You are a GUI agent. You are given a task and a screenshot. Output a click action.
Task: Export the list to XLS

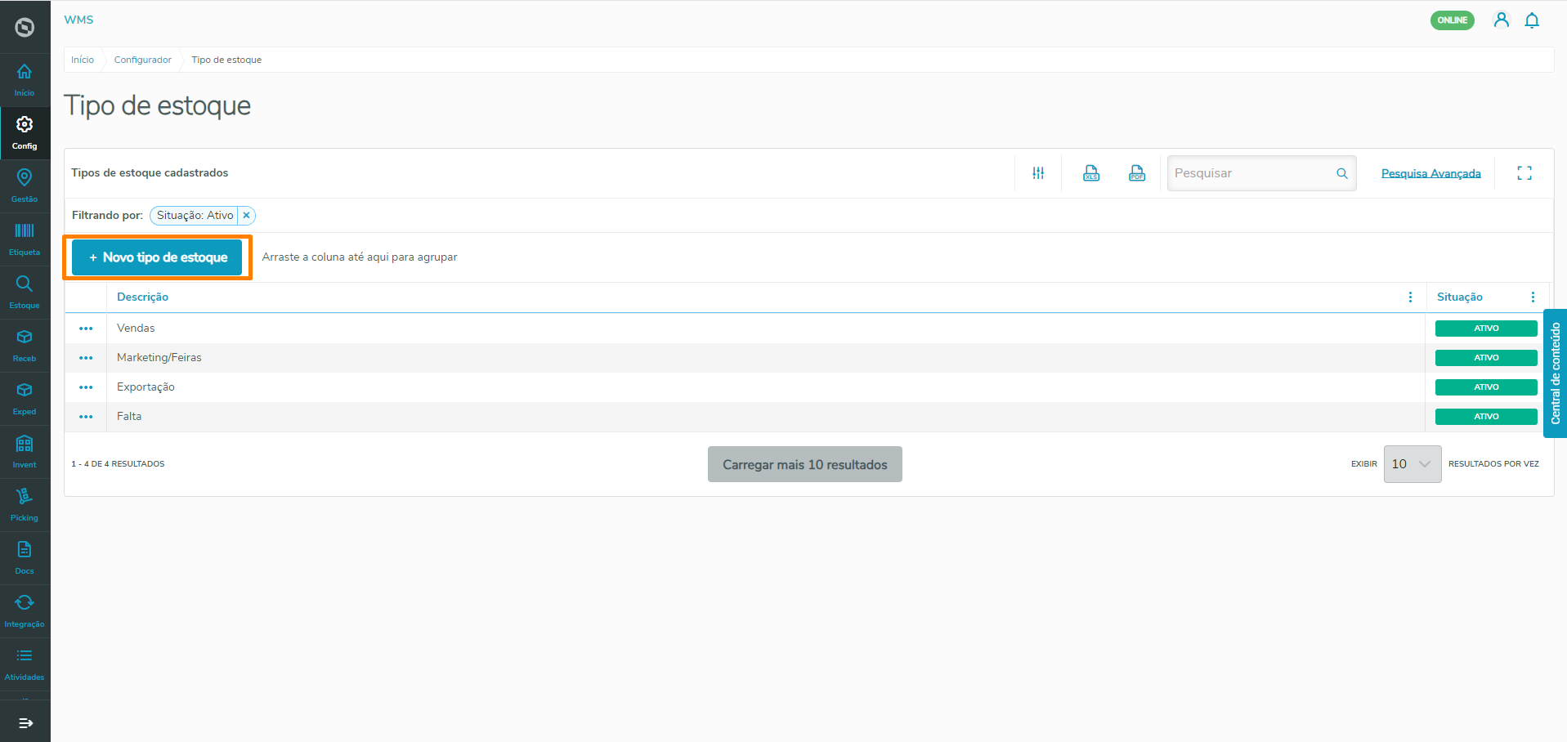pos(1091,173)
